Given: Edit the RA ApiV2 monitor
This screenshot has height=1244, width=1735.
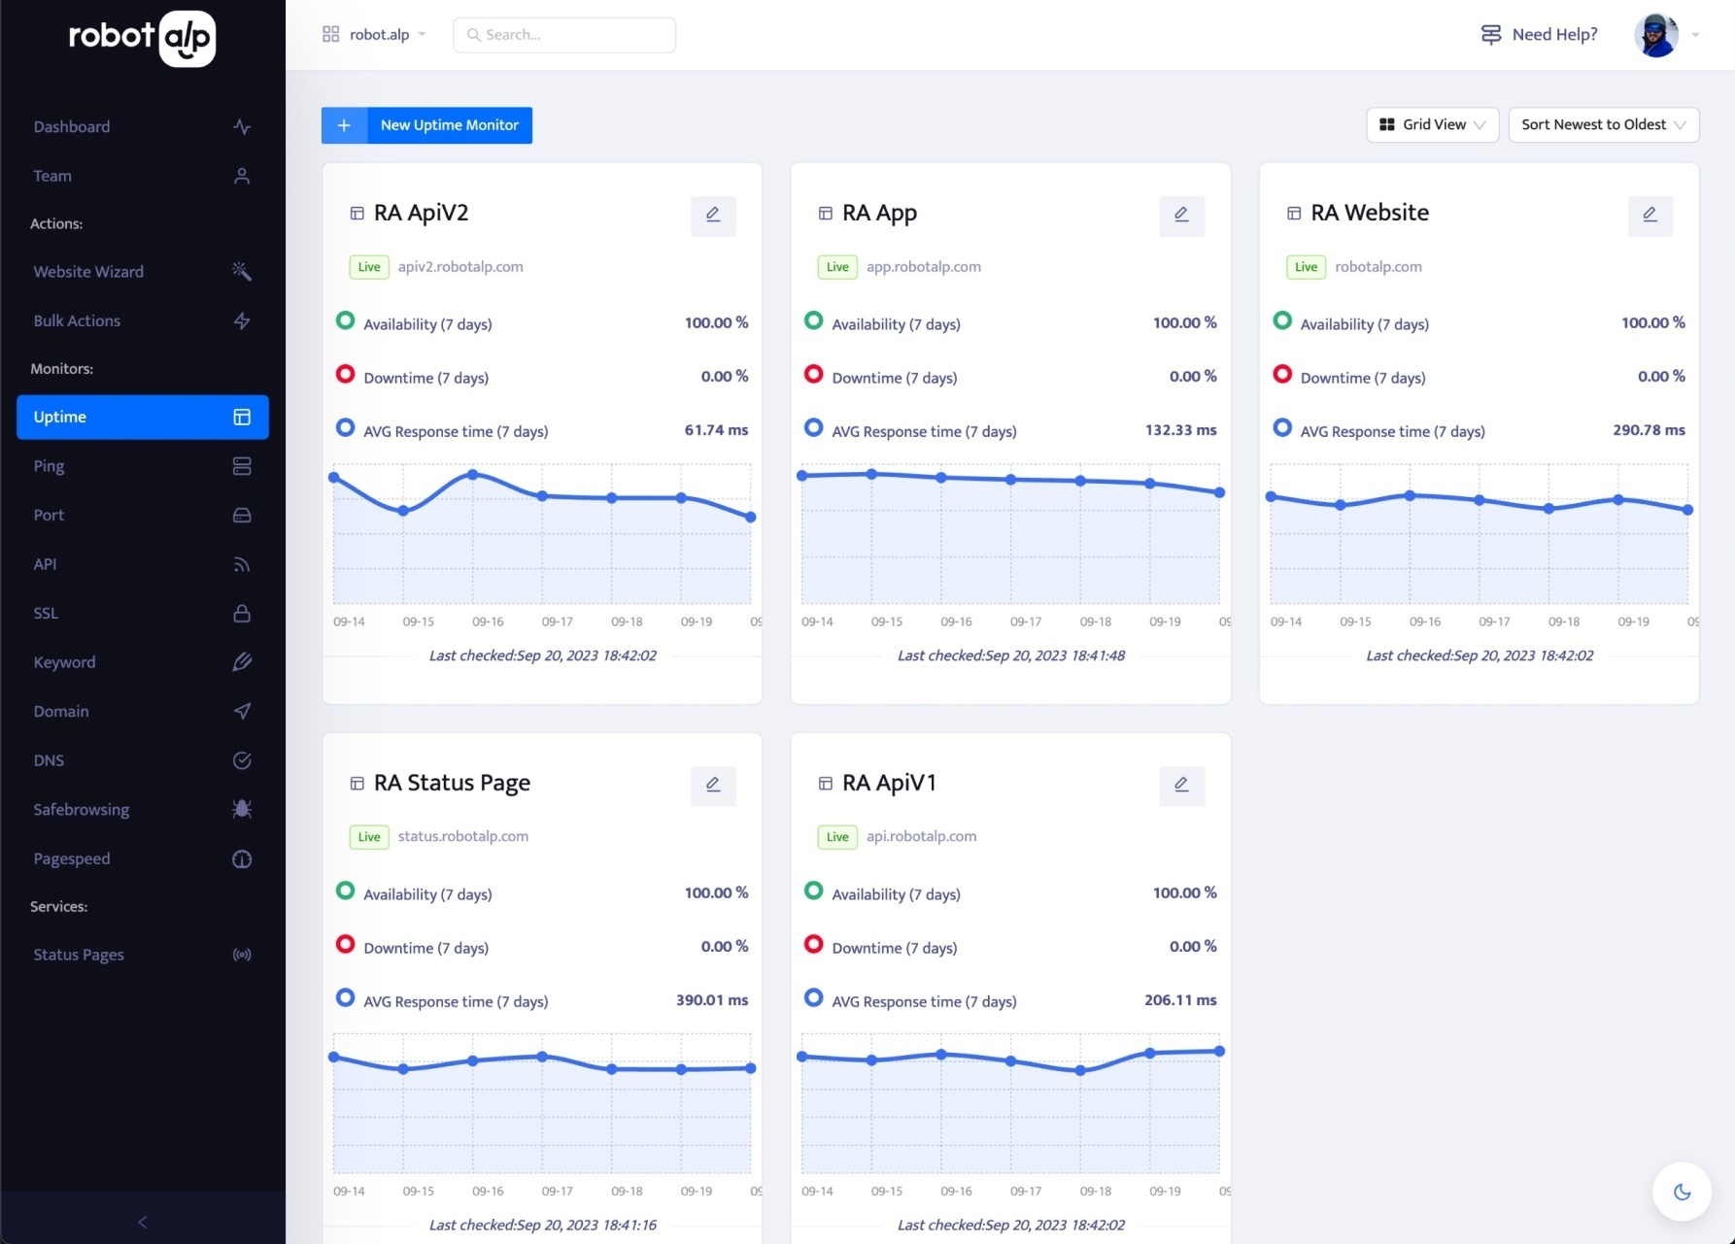Looking at the screenshot, I should click(713, 215).
